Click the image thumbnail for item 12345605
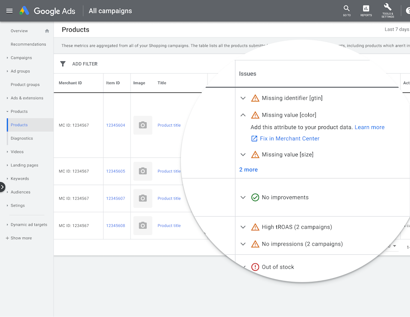This screenshot has width=410, height=317. (143, 171)
